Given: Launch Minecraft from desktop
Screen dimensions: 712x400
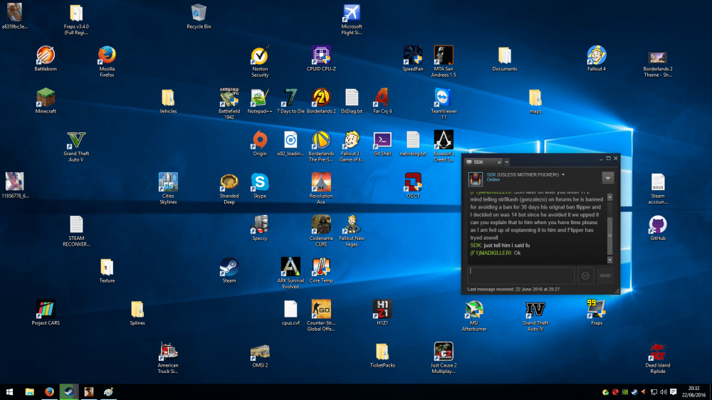Looking at the screenshot, I should 46,101.
